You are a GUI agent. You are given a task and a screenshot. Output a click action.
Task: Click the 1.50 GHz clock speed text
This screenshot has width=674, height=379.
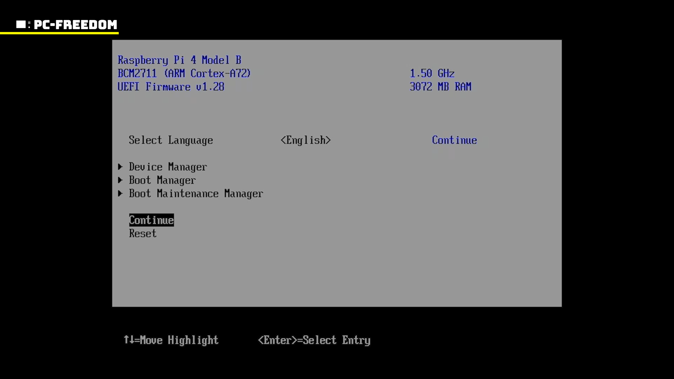(432, 73)
